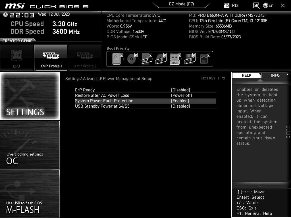Select the Restore after AC Power Loss label
This screenshot has width=291, height=218.
102,95
